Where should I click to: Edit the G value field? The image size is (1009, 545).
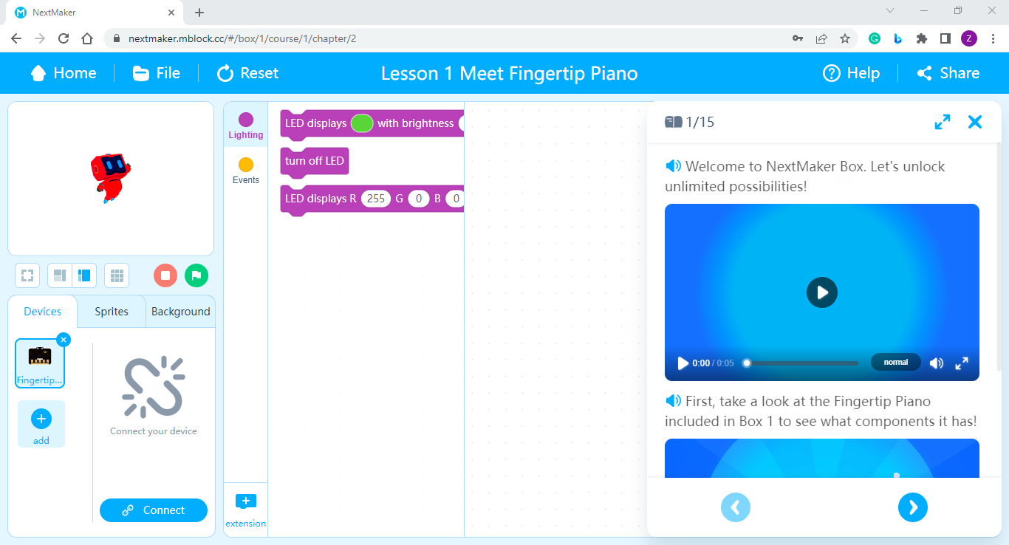pos(418,199)
